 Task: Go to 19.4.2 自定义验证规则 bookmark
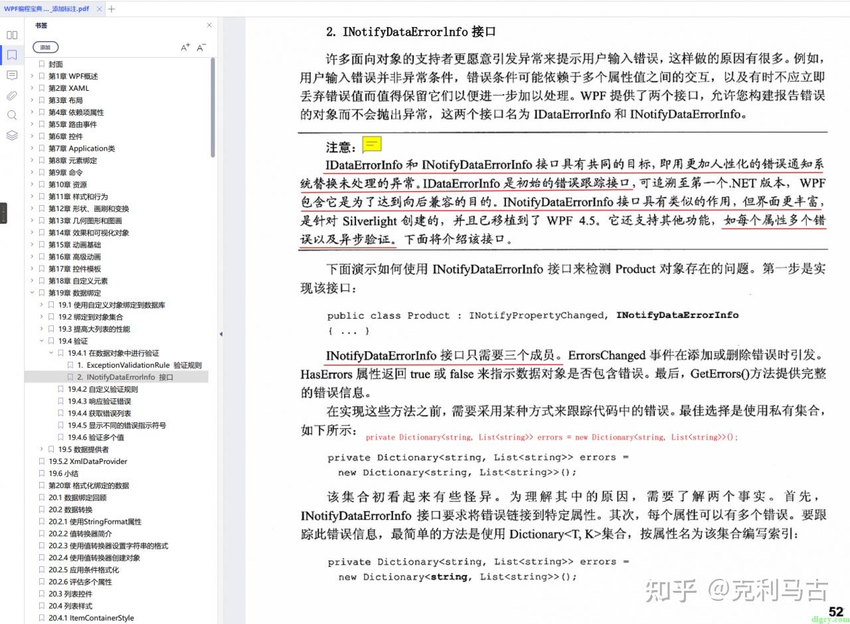click(103, 389)
